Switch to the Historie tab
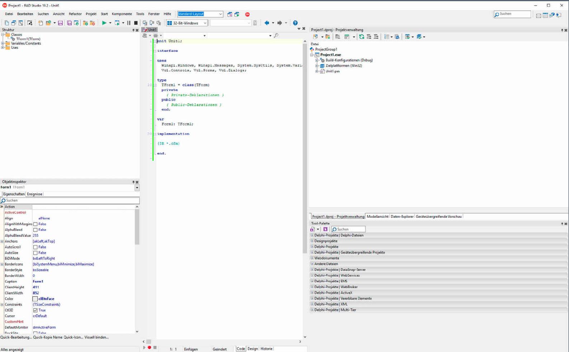 pos(266,349)
